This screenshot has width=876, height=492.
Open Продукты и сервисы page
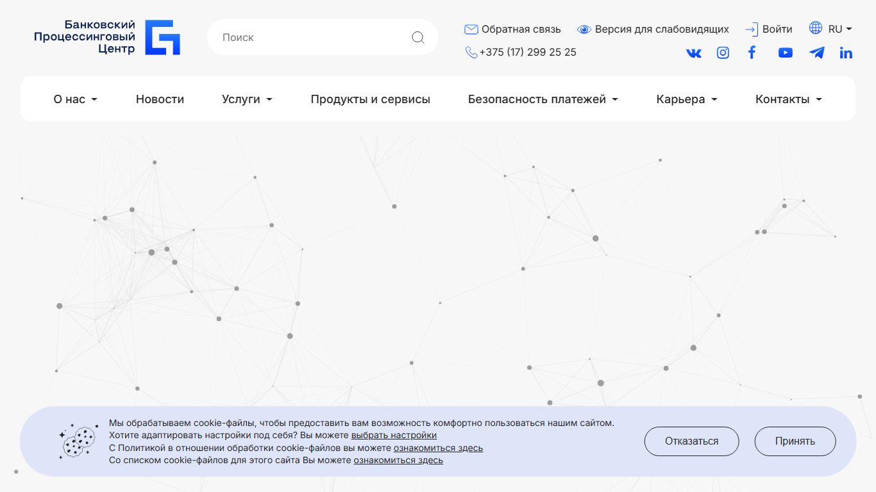point(371,99)
